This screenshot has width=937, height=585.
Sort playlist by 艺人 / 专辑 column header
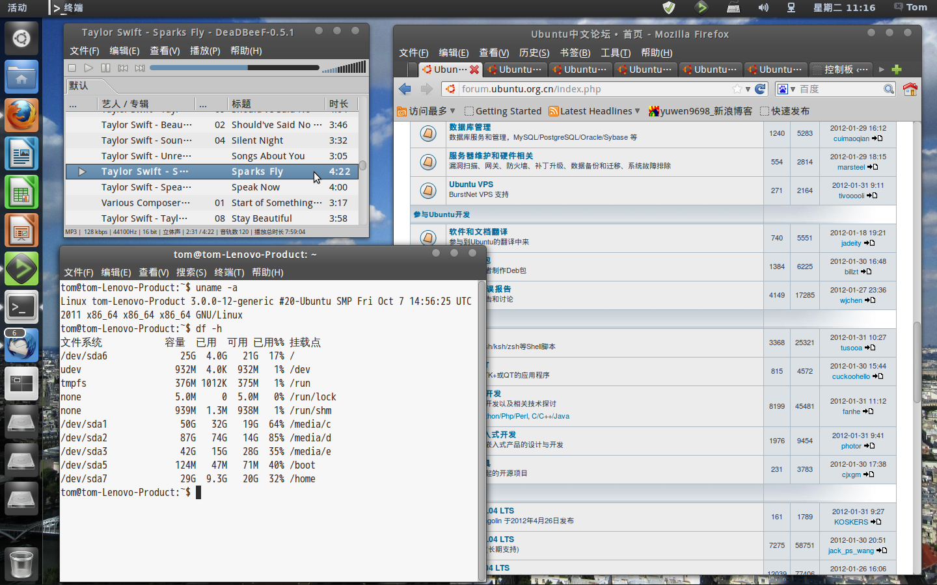pyautogui.click(x=146, y=103)
